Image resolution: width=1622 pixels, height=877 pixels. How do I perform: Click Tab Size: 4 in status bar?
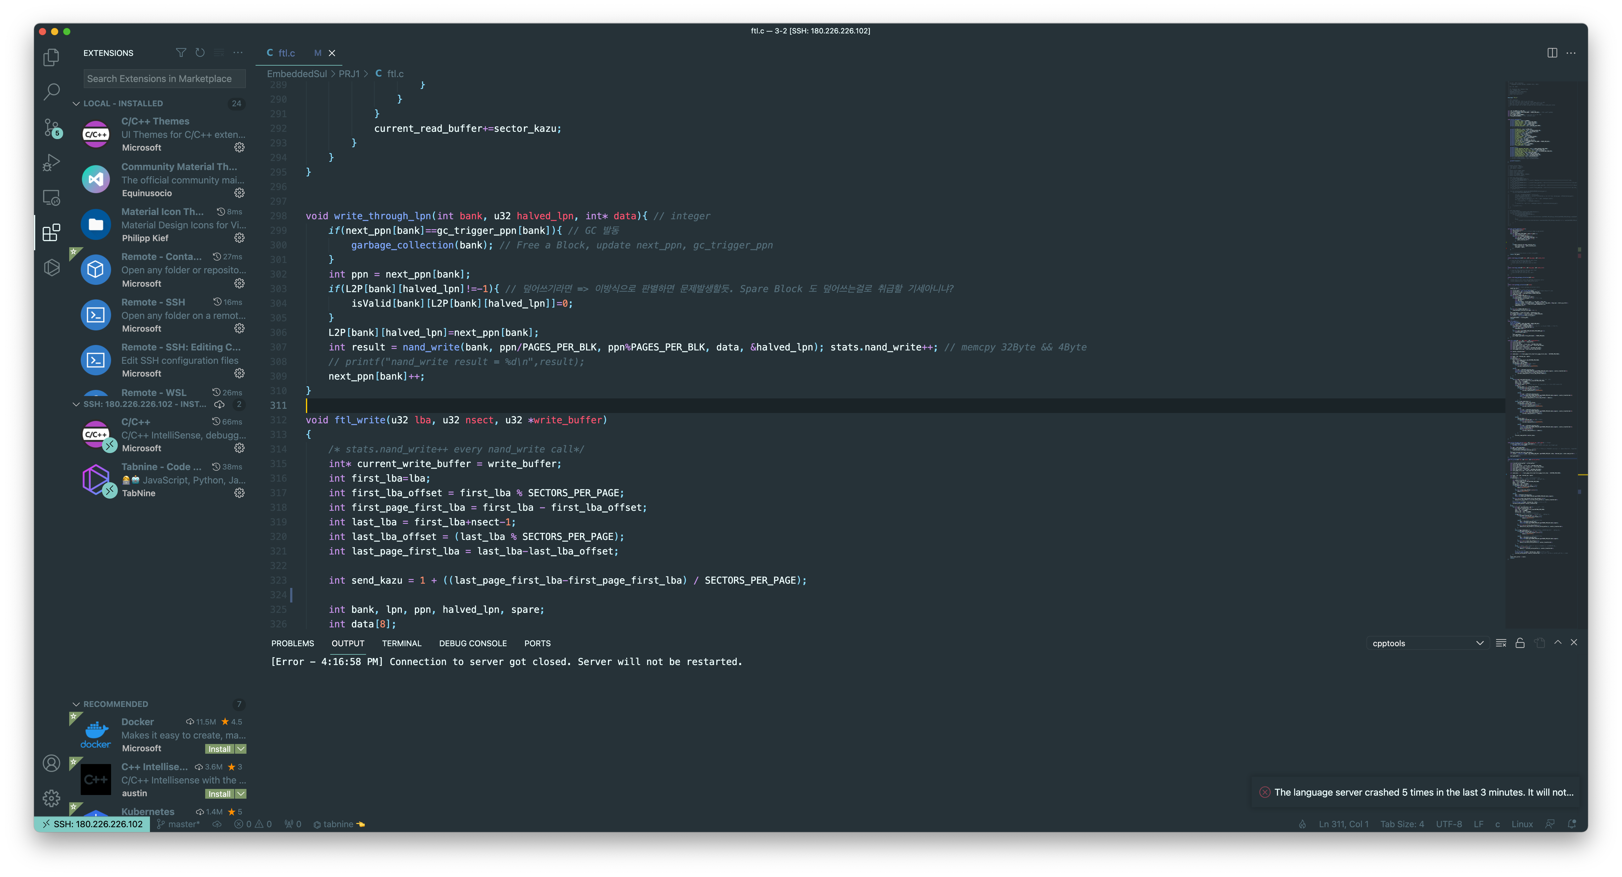click(1402, 824)
